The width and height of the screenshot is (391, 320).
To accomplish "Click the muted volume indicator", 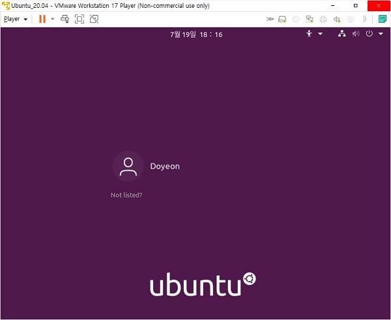I will pos(356,34).
